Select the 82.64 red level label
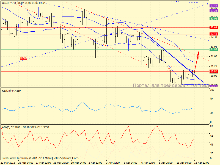Screen dimensions: 220x165 click(214, 28)
